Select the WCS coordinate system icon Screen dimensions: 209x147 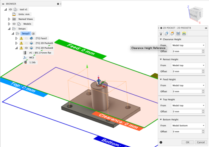[25, 57]
